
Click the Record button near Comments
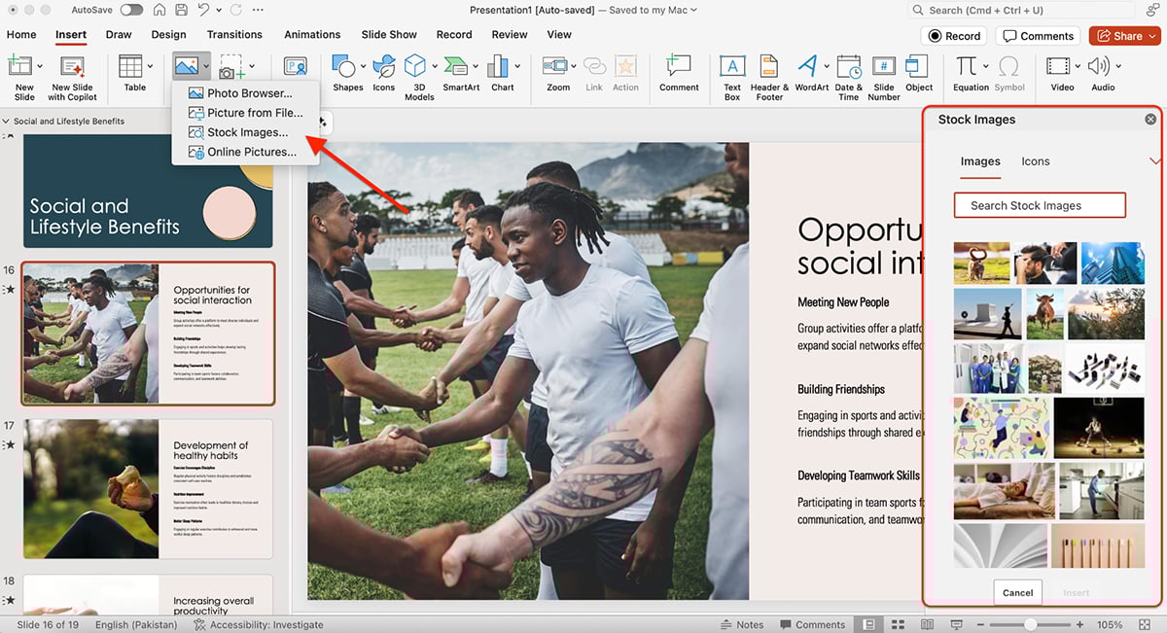point(953,35)
